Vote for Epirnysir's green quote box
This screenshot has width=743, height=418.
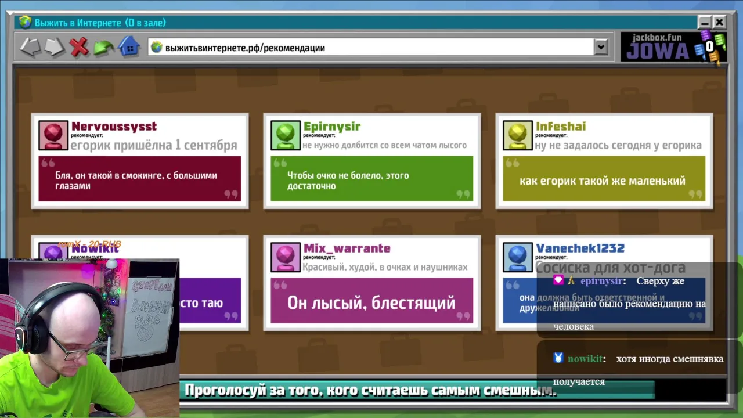tap(371, 179)
